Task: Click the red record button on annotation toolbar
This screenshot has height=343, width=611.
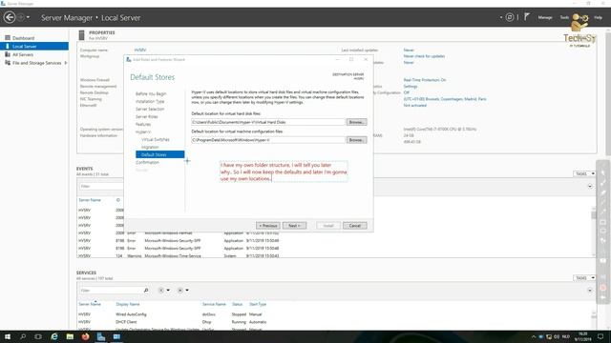Action: [602, 288]
